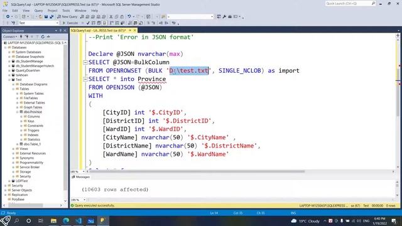Parse query with the checkmark icon

pos(88,23)
